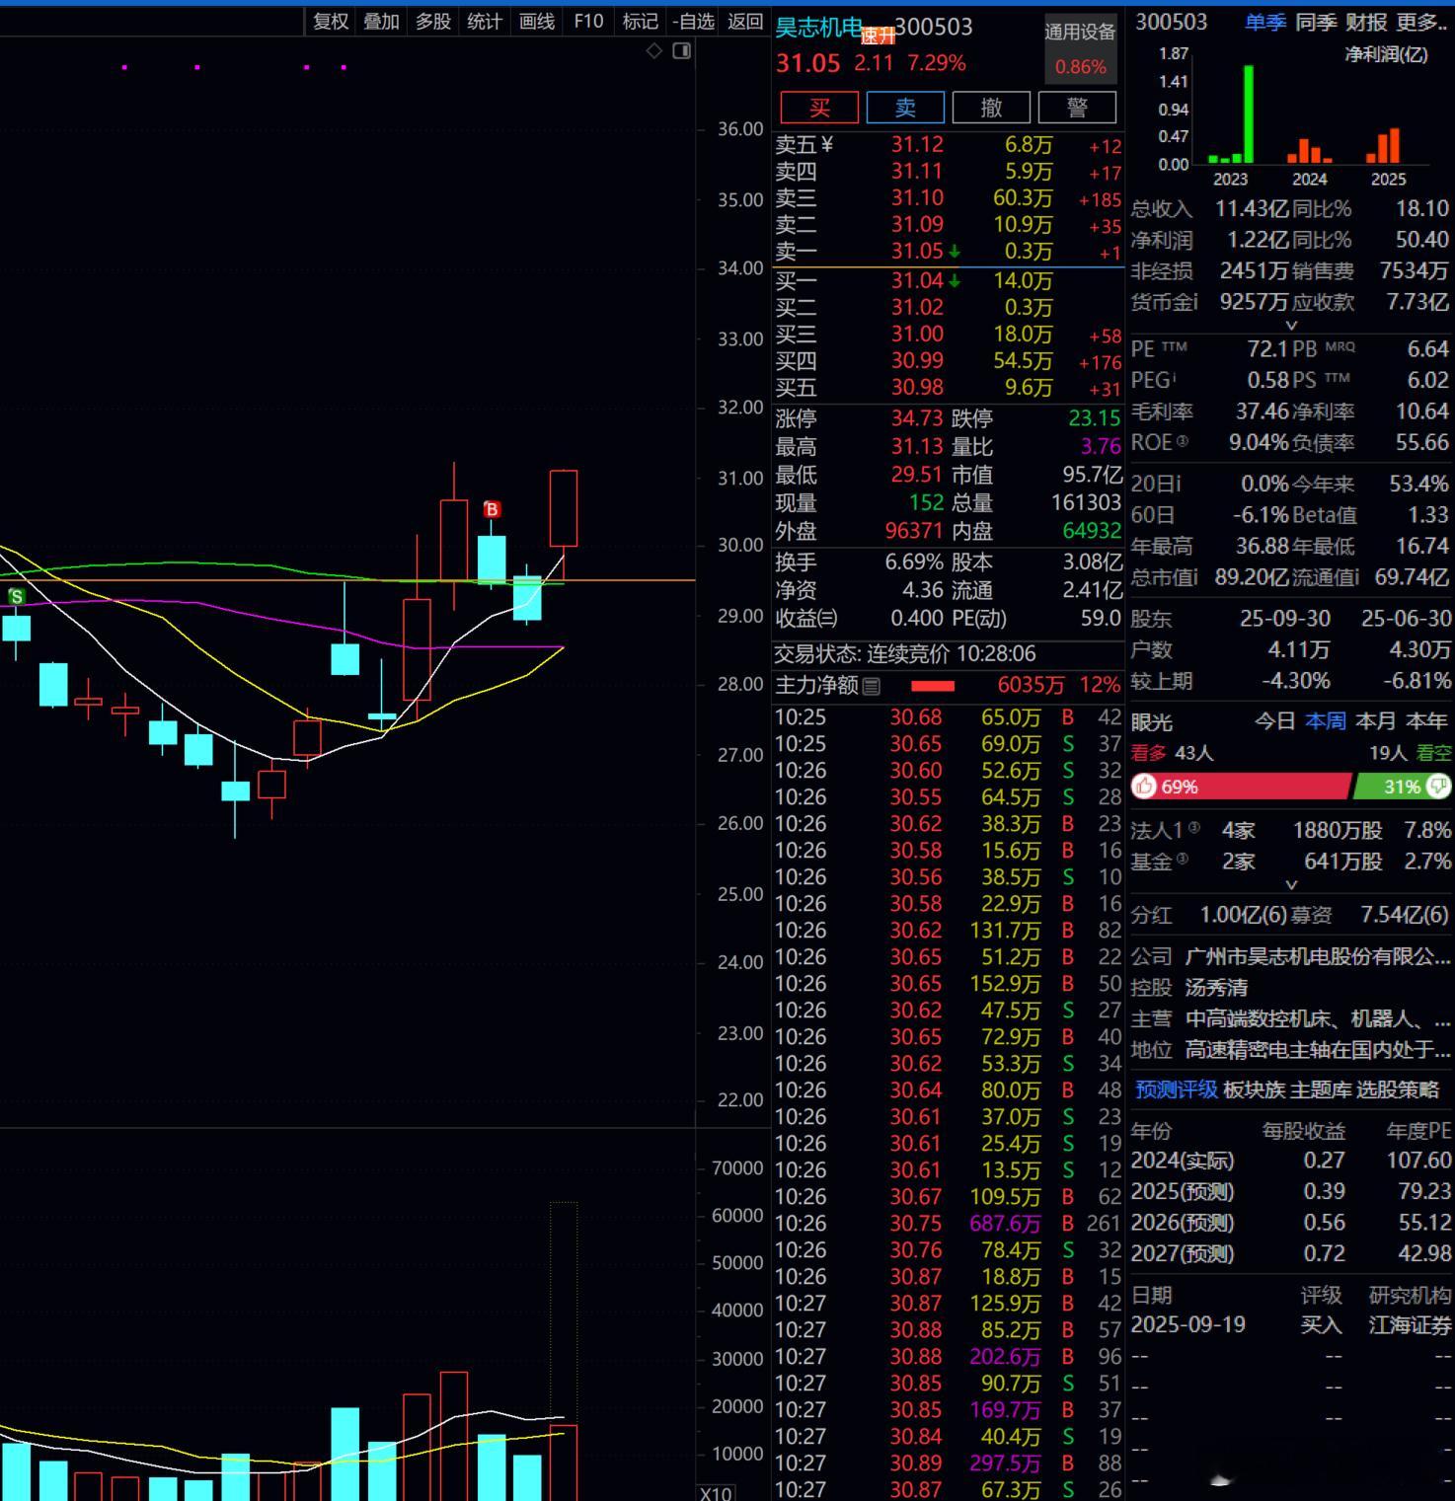Open the 叠加 overlay menu

[x=381, y=21]
